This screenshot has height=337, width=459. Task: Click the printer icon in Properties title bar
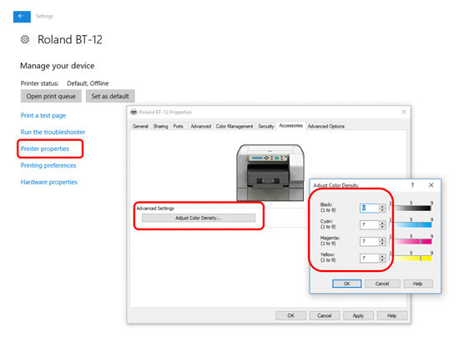[x=134, y=112]
